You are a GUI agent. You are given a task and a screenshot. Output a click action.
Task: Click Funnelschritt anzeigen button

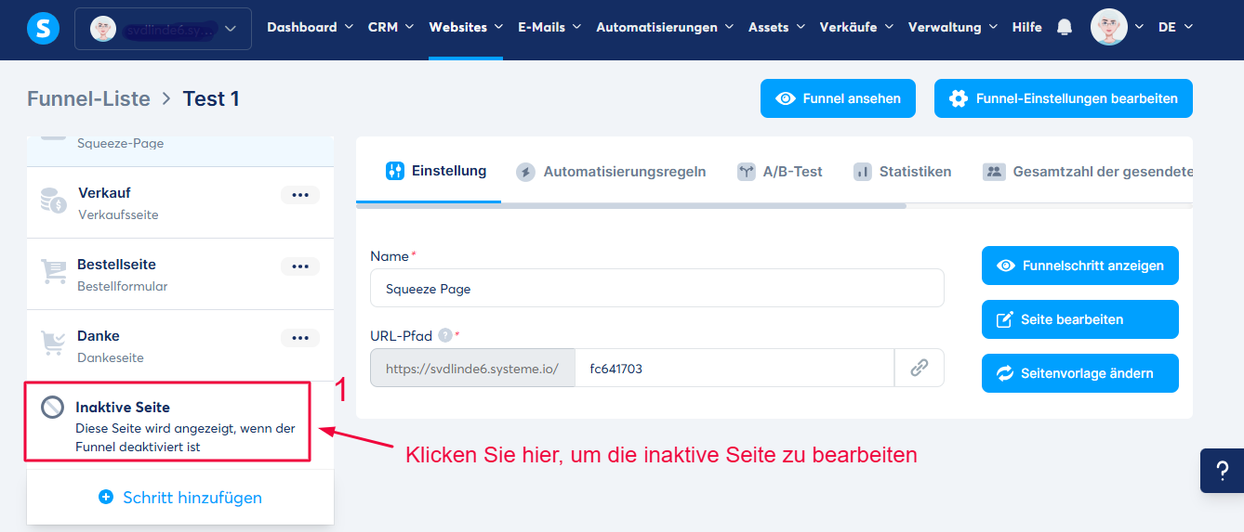1079,266
